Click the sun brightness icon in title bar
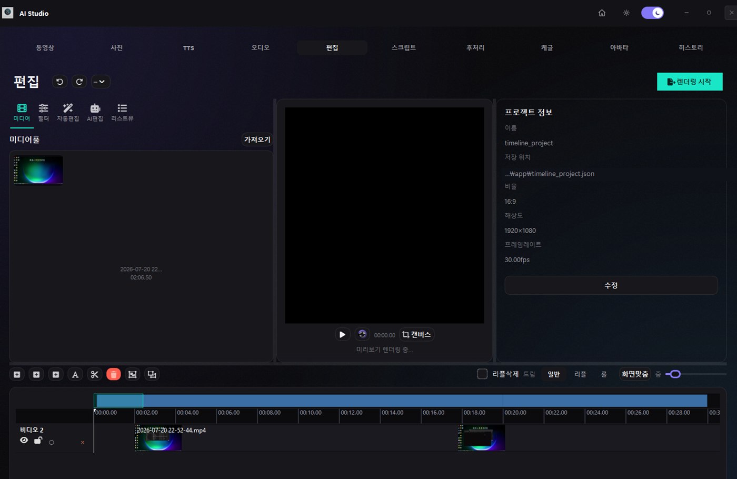Image resolution: width=737 pixels, height=479 pixels. [x=626, y=13]
